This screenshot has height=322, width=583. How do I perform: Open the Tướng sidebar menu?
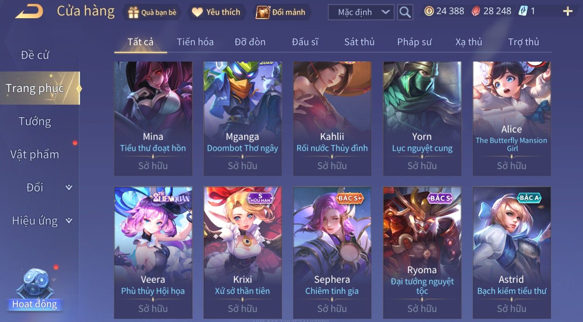(35, 122)
